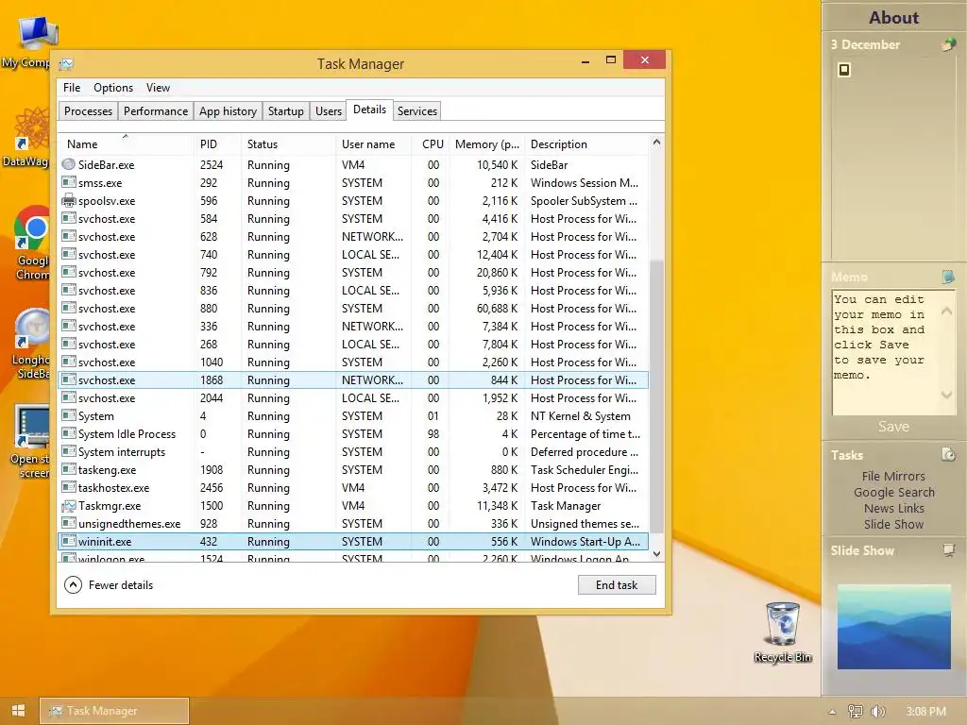This screenshot has width=967, height=725.
Task: Click the small square in the calendar panel
Action: point(844,70)
